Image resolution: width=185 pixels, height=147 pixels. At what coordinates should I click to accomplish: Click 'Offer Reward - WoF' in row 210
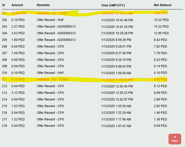(x=50, y=73)
